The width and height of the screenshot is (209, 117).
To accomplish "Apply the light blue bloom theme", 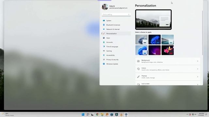I will coord(141,50).
